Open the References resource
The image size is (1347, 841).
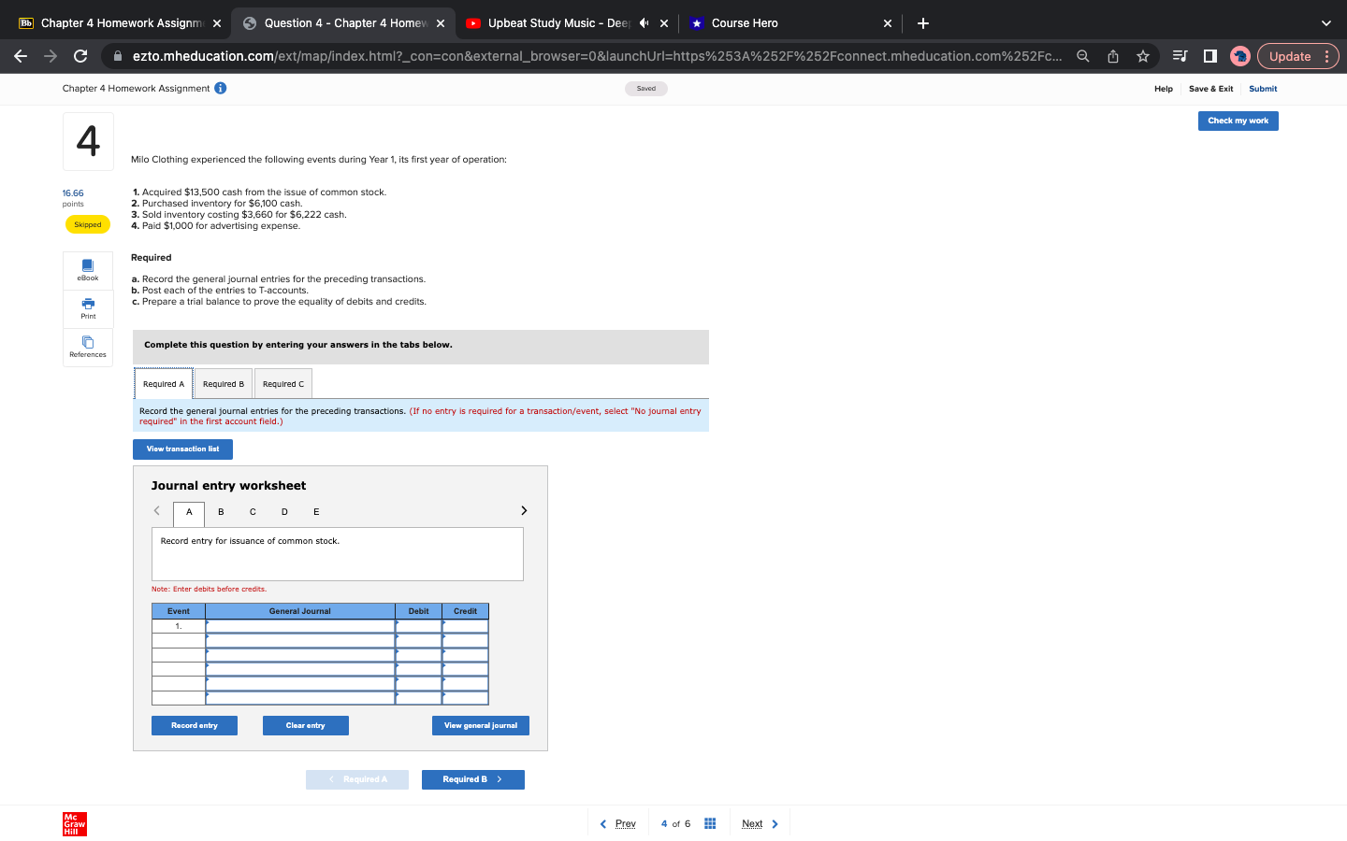click(x=88, y=347)
